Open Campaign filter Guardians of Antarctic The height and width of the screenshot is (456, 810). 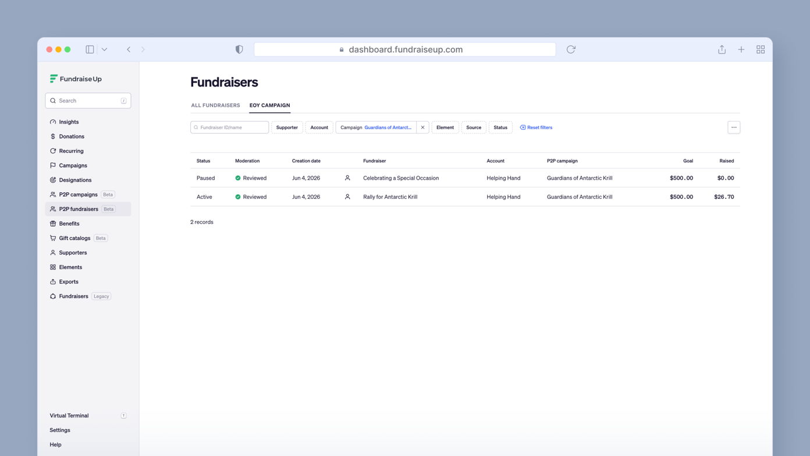click(376, 127)
